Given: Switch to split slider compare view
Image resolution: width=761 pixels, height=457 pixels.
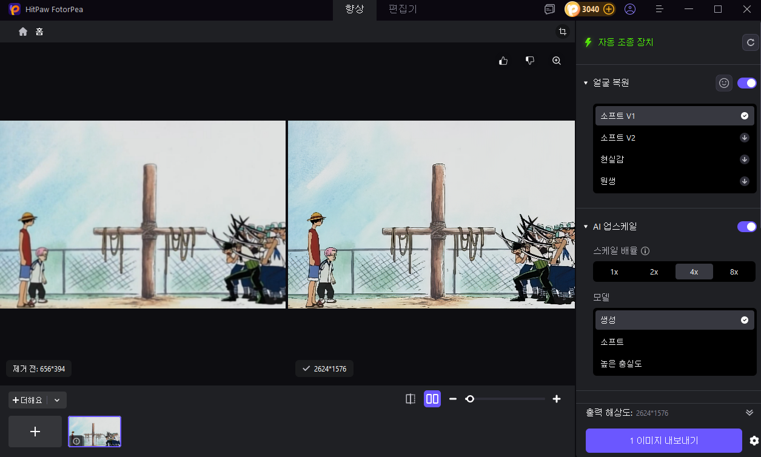Looking at the screenshot, I should [x=411, y=399].
